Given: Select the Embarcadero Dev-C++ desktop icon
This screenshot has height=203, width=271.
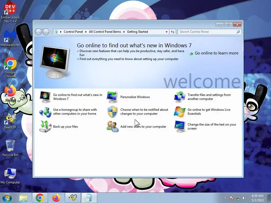Looking at the screenshot, I should 10,12.
